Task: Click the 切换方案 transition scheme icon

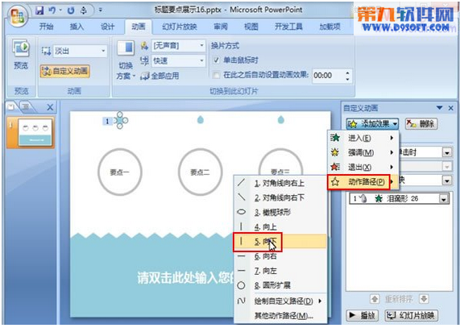Action: [x=126, y=60]
